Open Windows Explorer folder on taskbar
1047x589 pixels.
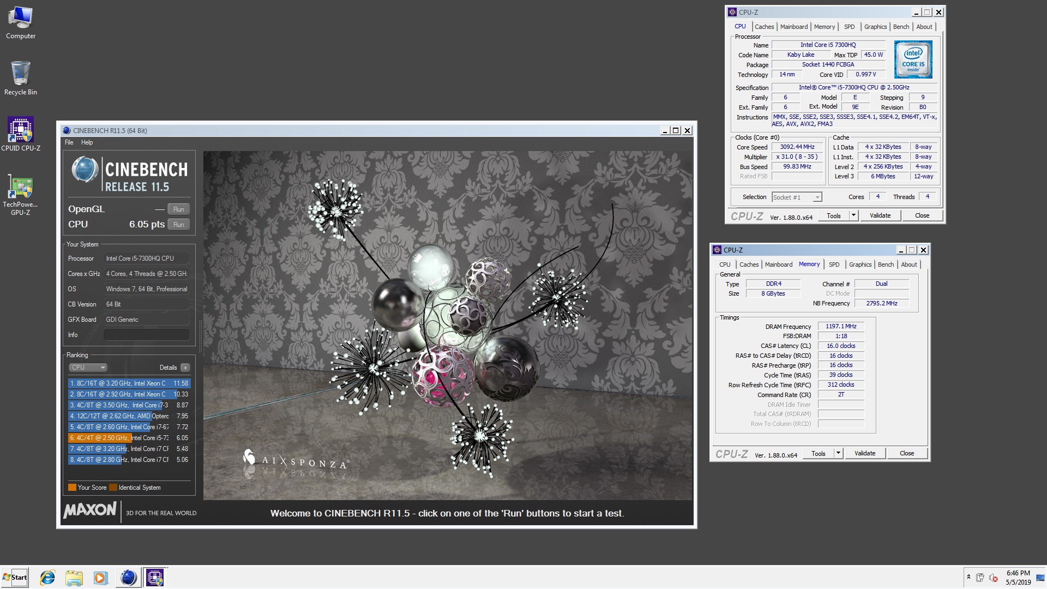tap(74, 578)
